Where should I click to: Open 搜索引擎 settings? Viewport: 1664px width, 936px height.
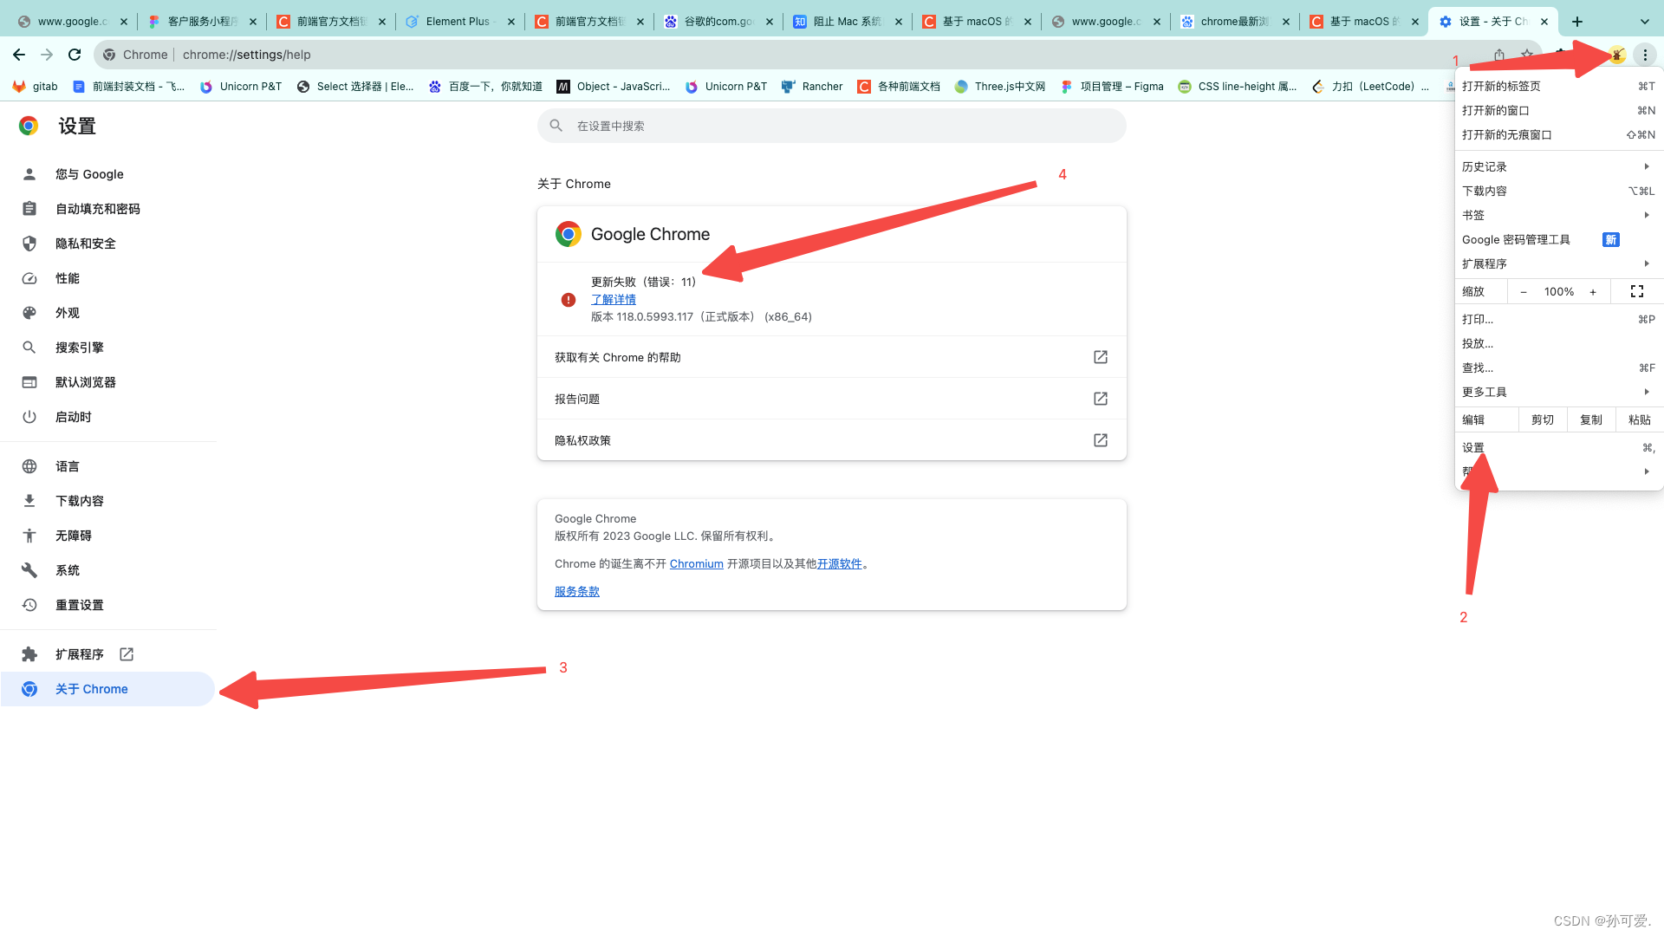coord(107,348)
